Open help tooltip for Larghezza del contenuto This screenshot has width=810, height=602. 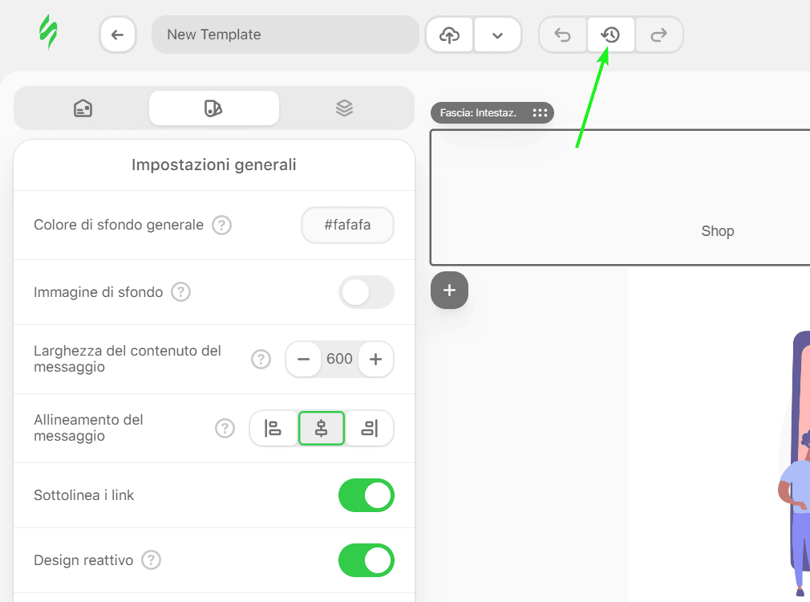tap(261, 360)
